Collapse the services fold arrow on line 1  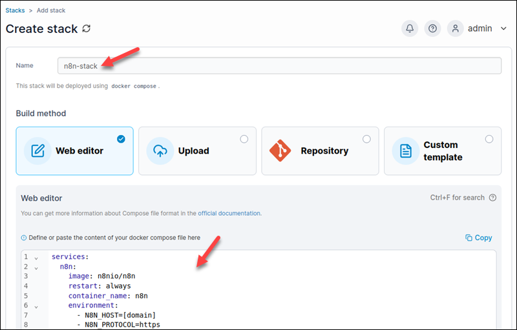coord(36,258)
